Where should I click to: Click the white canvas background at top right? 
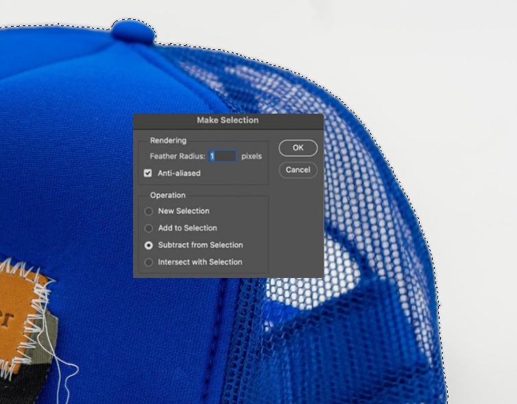pos(446,41)
